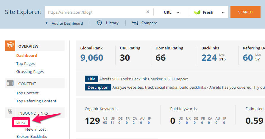The image size is (265, 139).
Task: Open the Compare link
Action: point(149,23)
